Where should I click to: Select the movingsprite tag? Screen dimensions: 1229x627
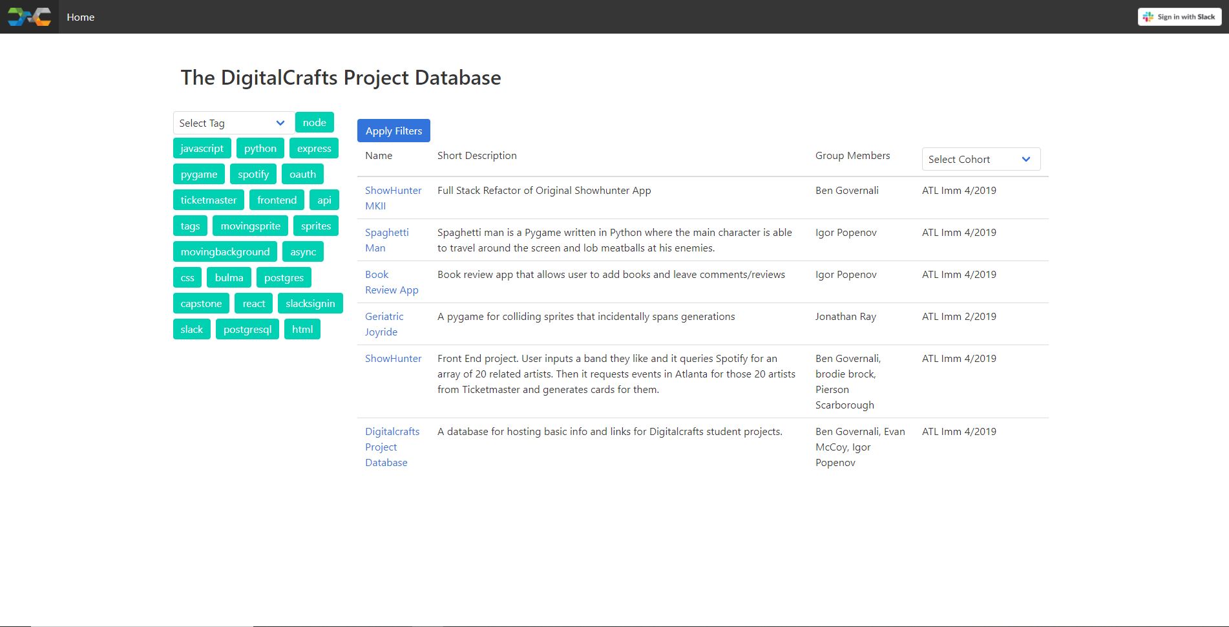pos(251,226)
